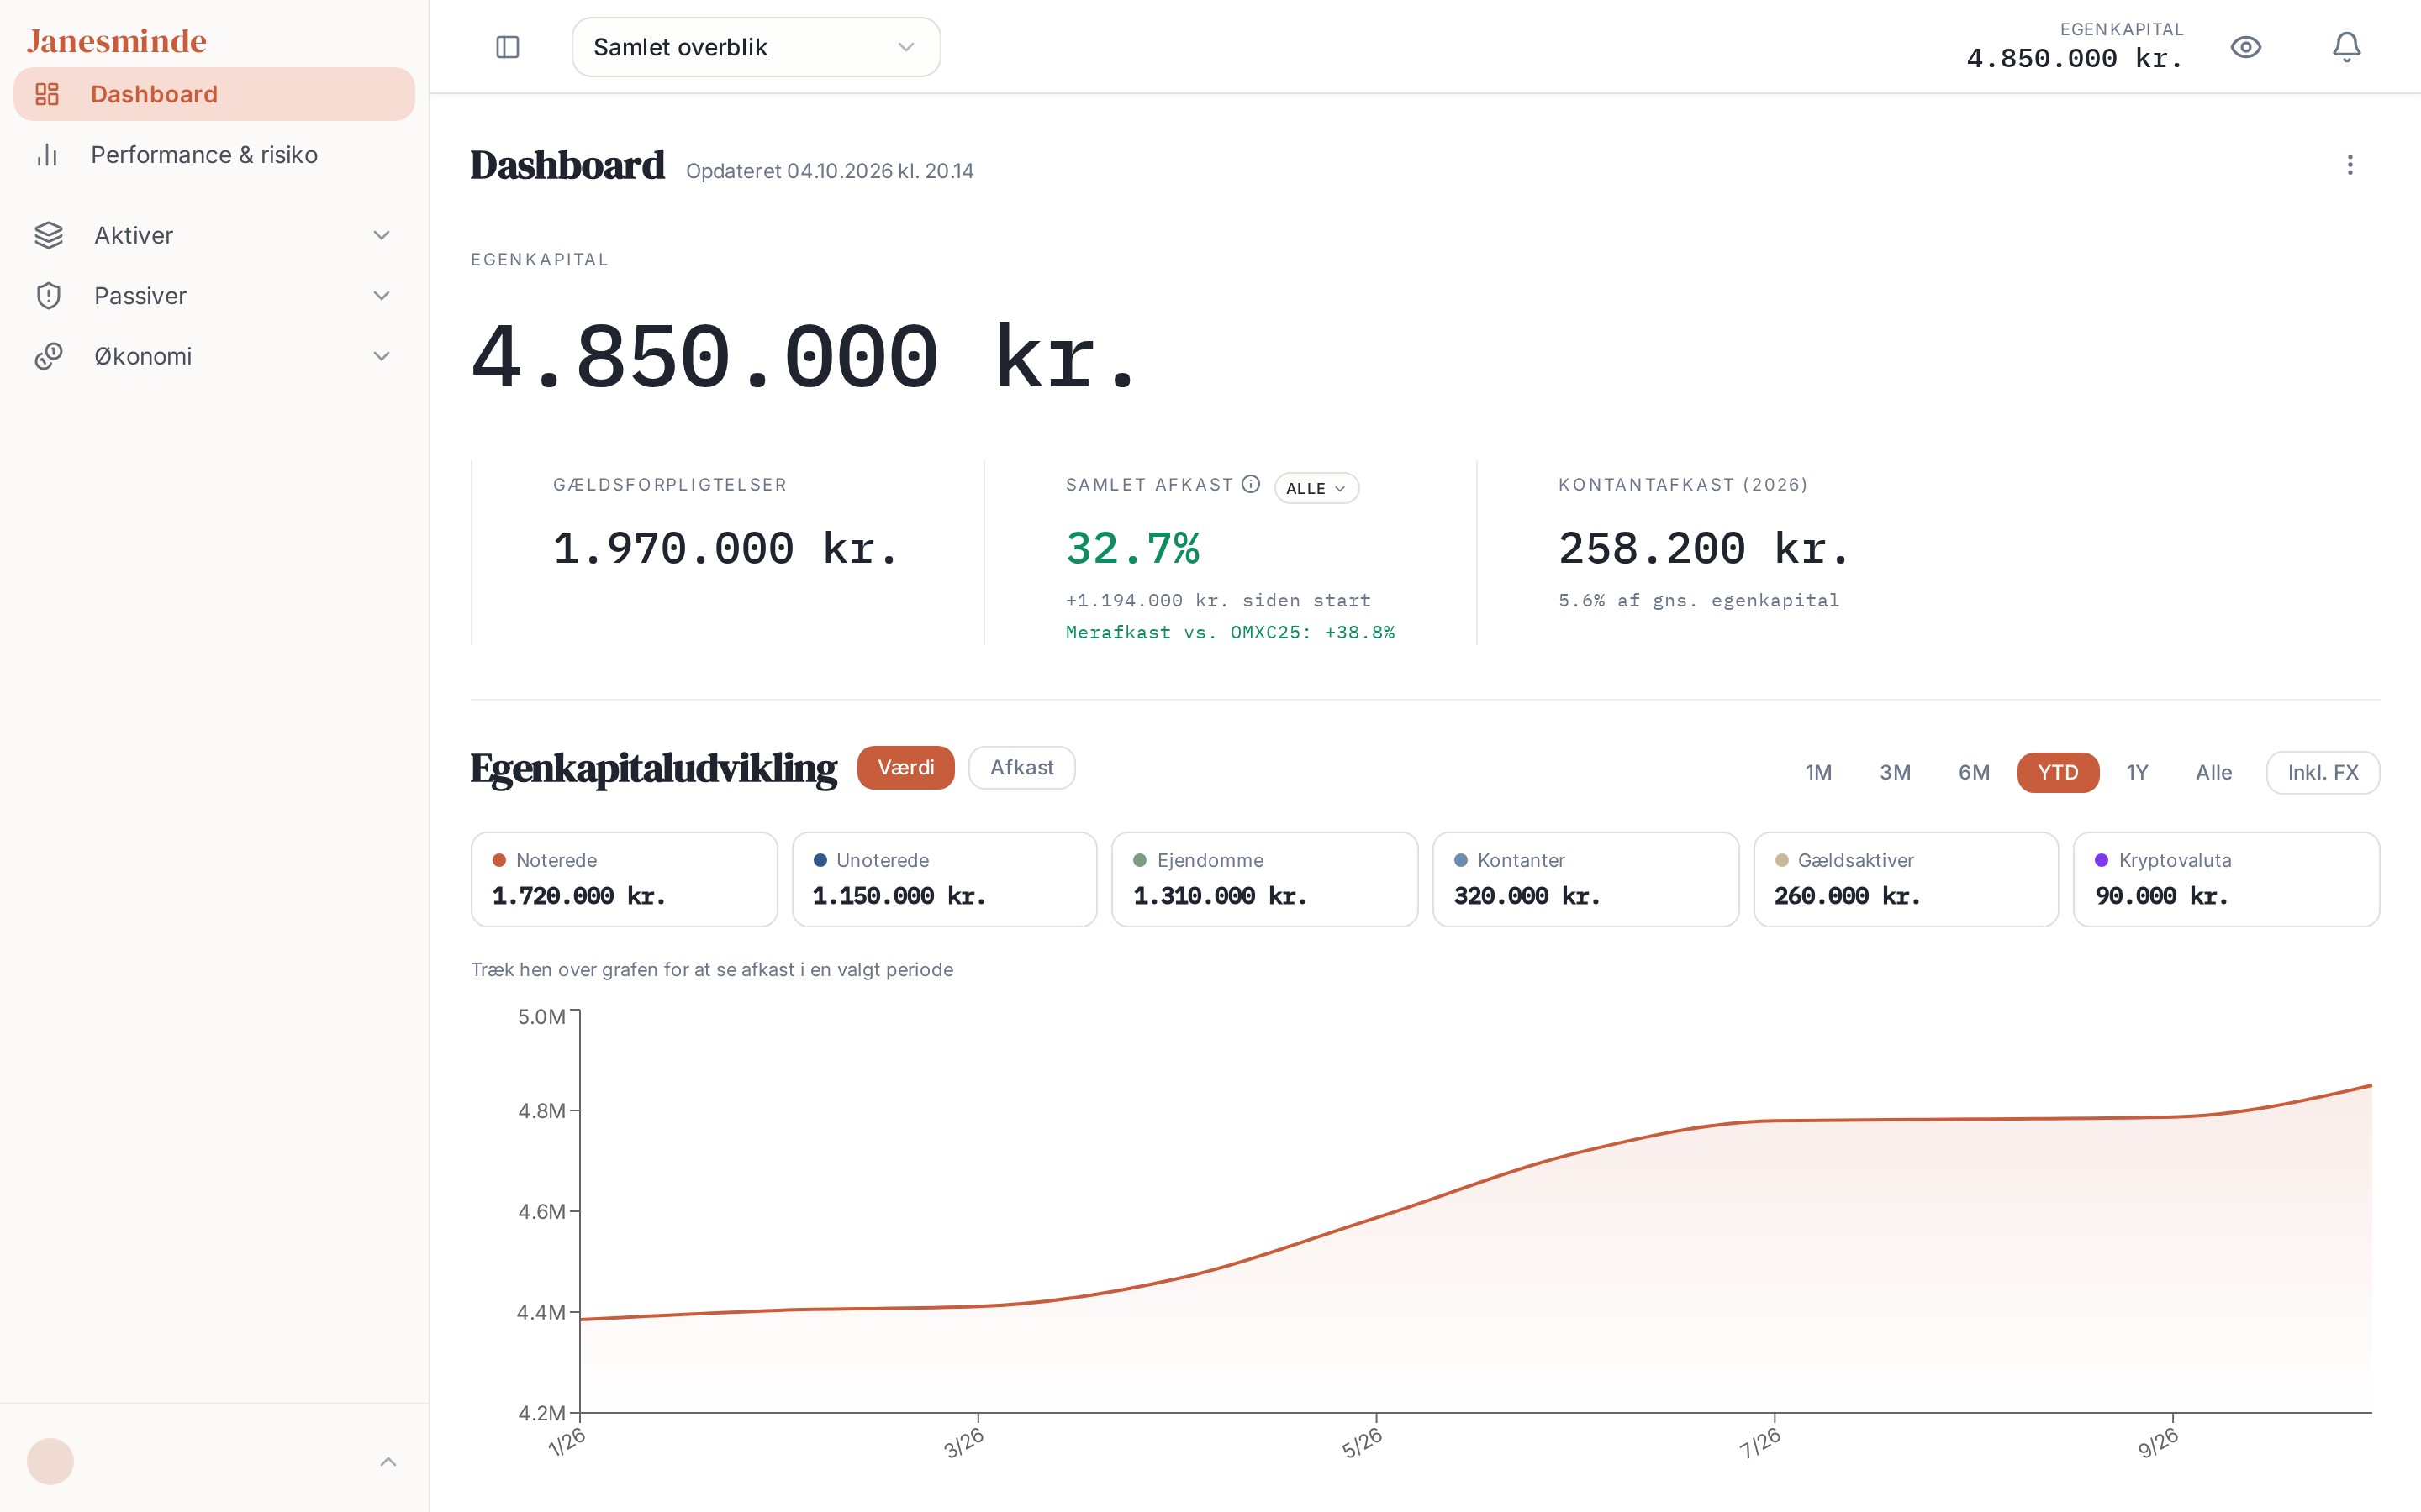
Task: Open notifications bell
Action: click(2347, 47)
